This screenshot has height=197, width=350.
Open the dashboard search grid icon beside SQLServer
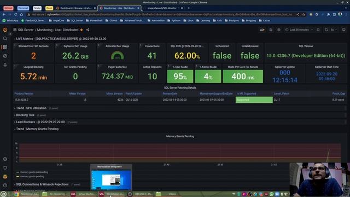point(15,30)
